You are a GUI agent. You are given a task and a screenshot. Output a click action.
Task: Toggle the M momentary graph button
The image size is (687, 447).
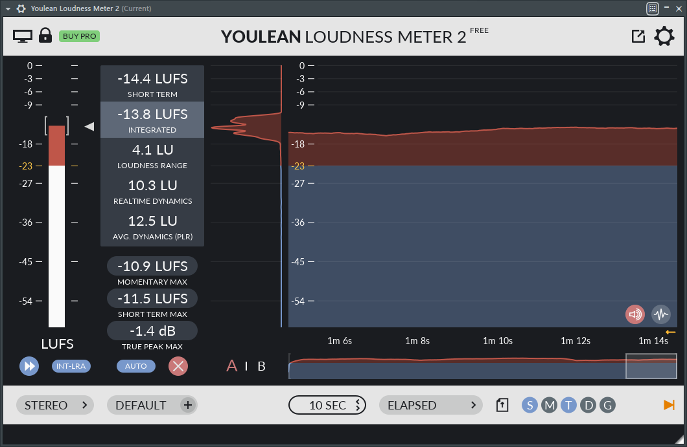pyautogui.click(x=550, y=406)
